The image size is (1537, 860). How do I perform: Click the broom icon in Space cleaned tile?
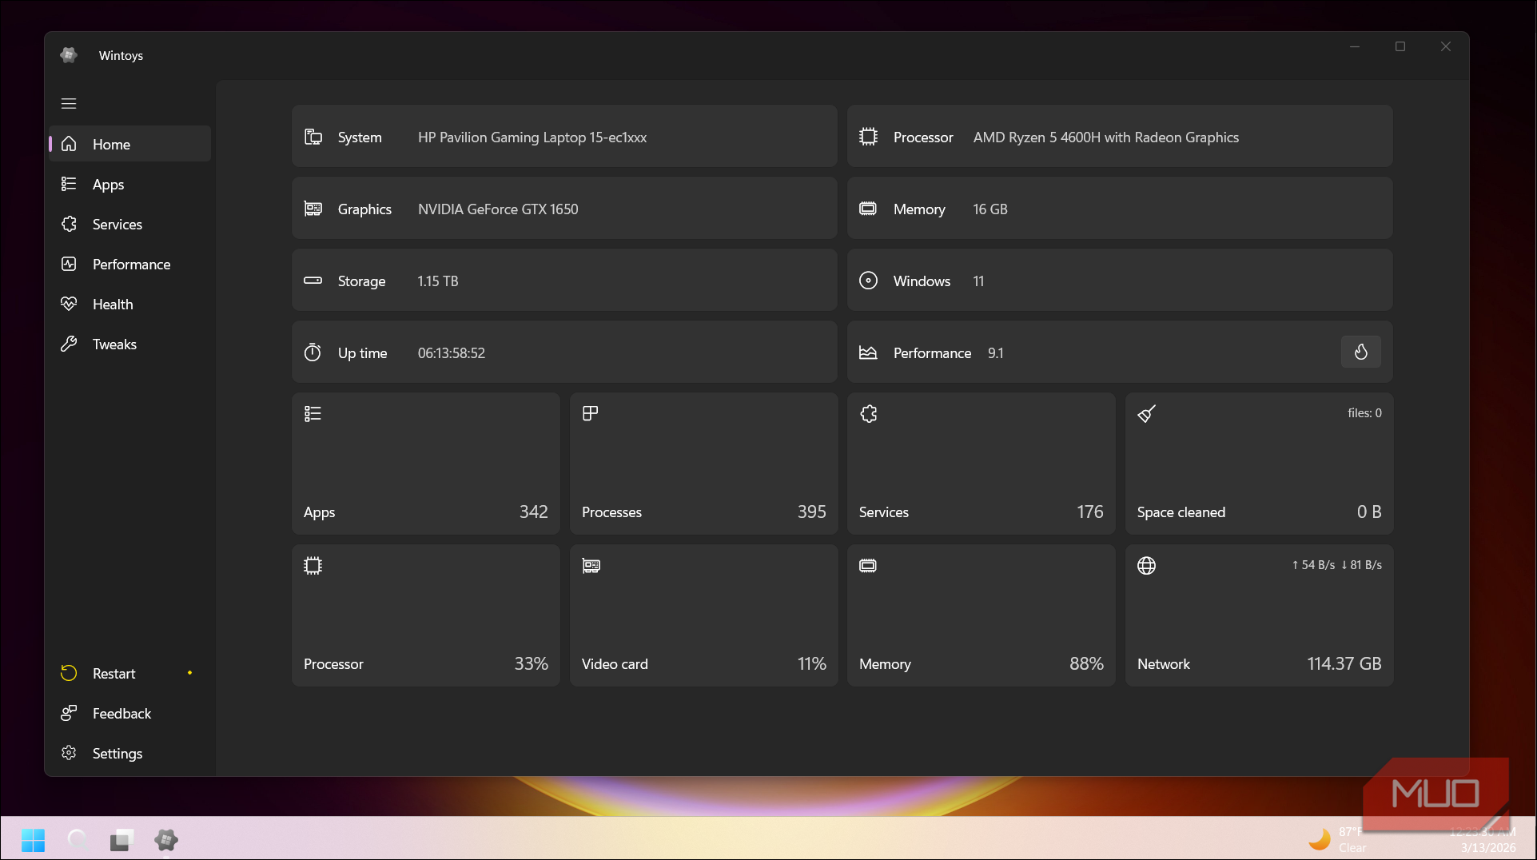(1147, 413)
